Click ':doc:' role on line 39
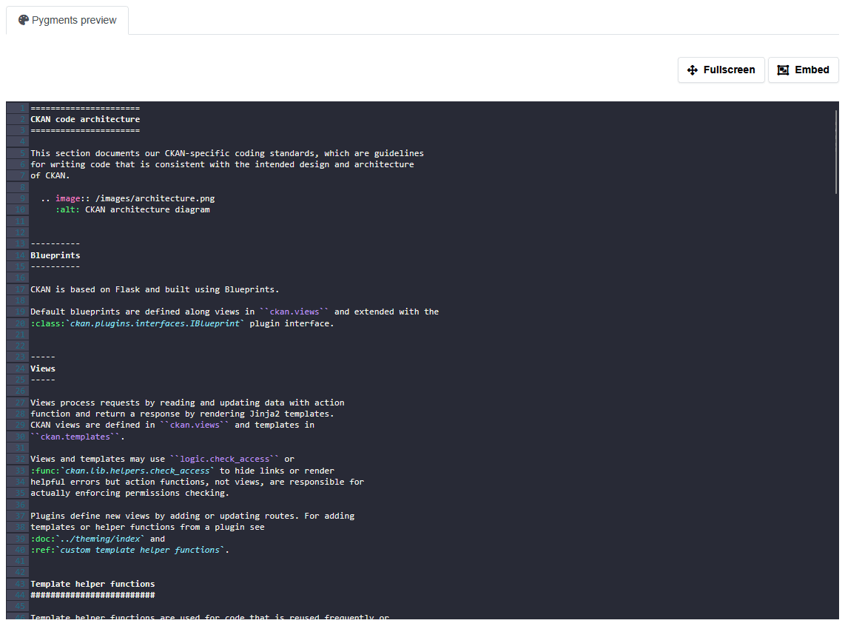The width and height of the screenshot is (845, 626). click(x=43, y=539)
